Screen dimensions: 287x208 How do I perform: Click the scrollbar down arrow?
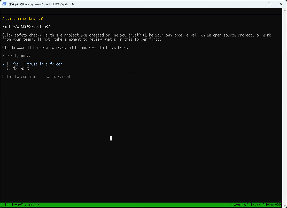[285, 206]
